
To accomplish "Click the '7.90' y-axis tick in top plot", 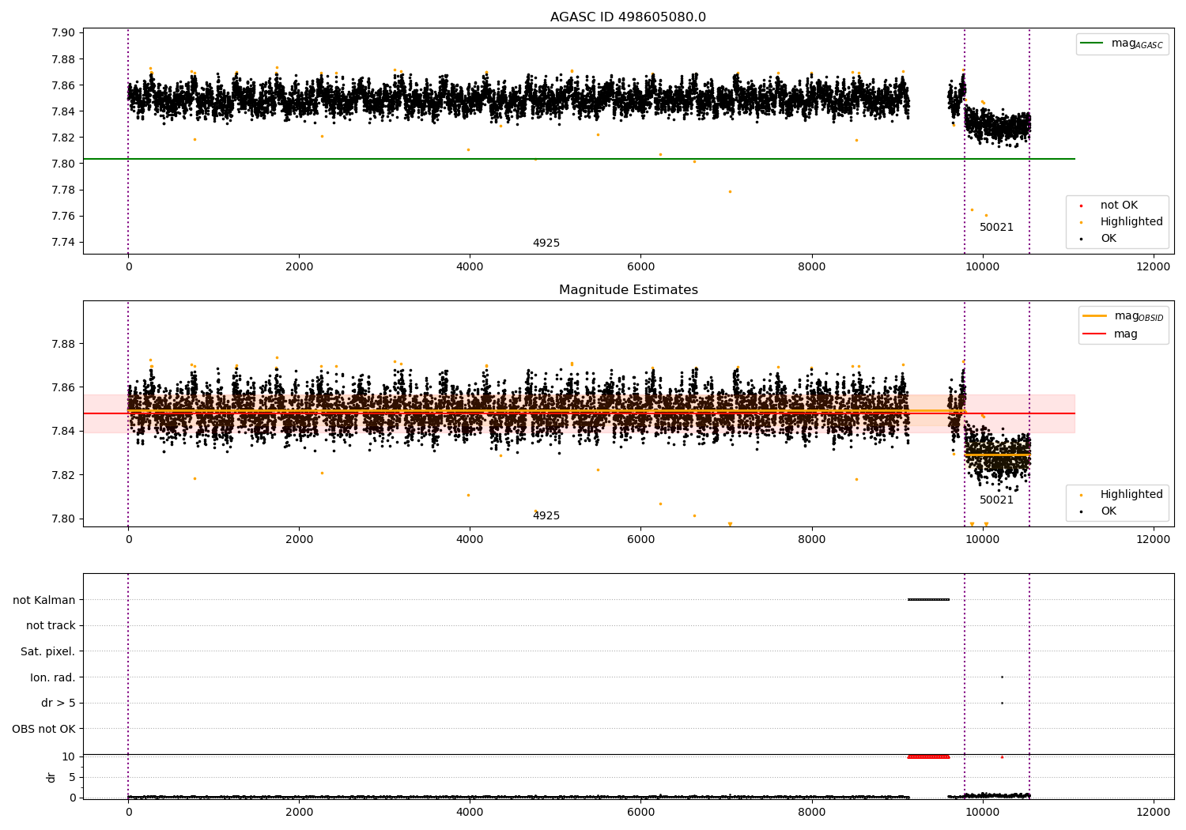I will [x=62, y=33].
